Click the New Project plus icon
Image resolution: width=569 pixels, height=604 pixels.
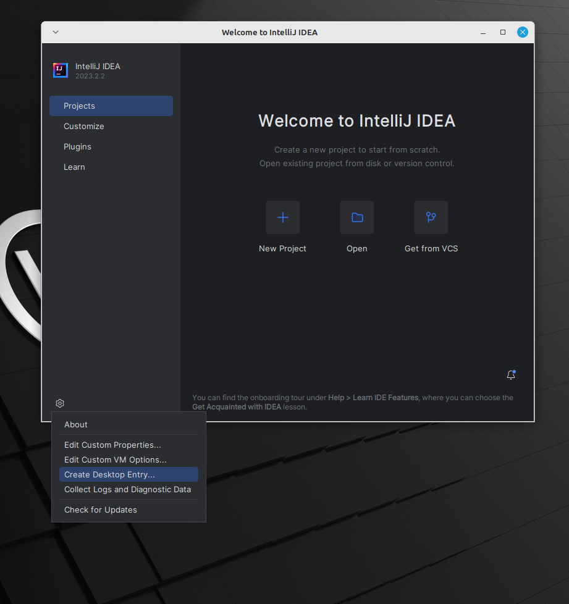pyautogui.click(x=282, y=217)
